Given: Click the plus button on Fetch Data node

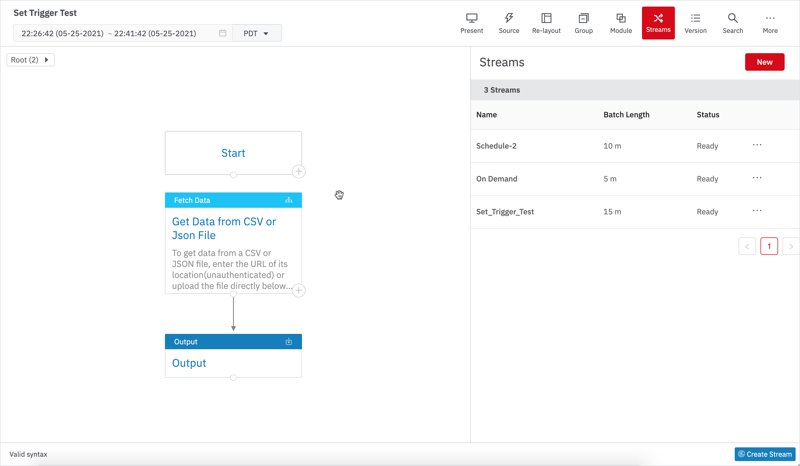Looking at the screenshot, I should pyautogui.click(x=298, y=290).
